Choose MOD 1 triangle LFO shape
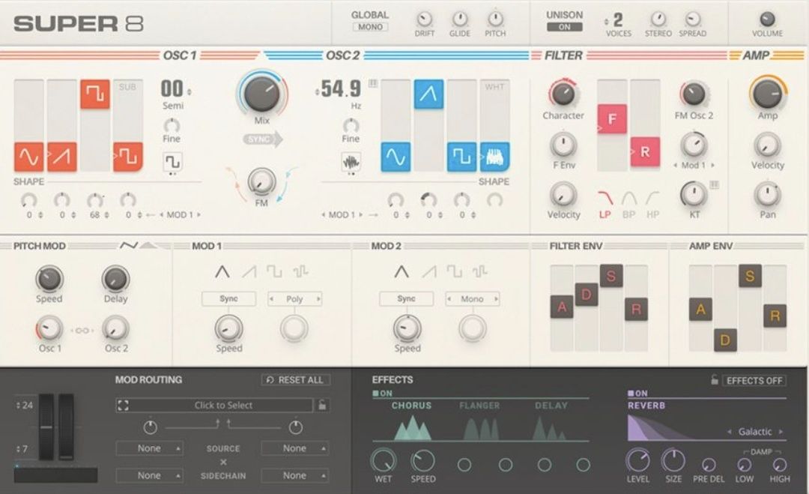The image size is (809, 494). (222, 271)
